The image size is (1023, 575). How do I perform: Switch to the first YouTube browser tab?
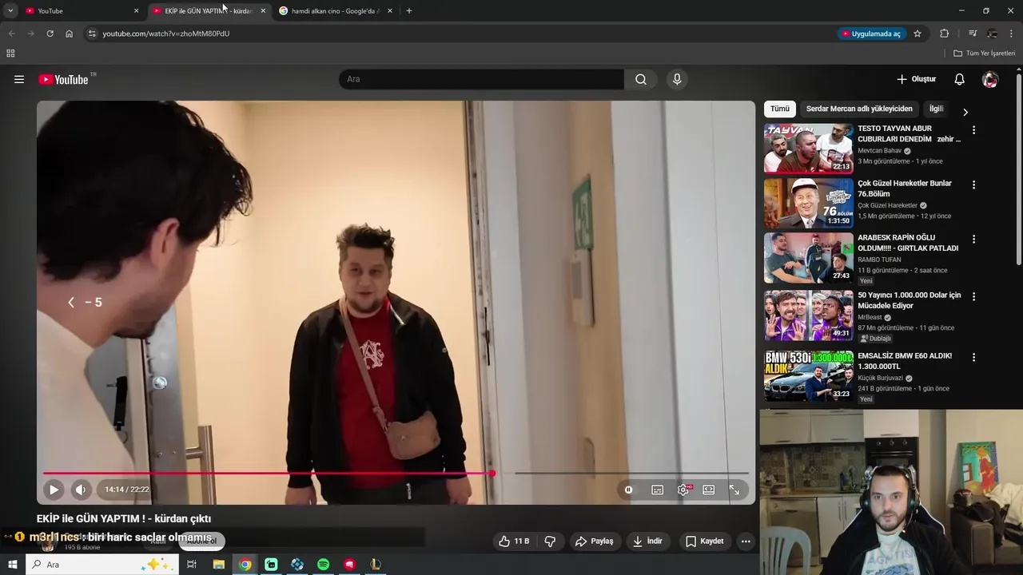click(80, 10)
